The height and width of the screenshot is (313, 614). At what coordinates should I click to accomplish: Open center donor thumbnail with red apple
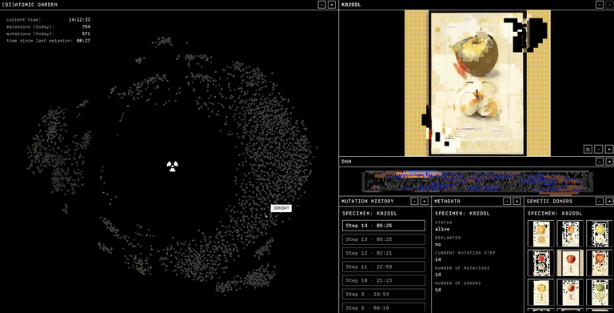tap(570, 263)
